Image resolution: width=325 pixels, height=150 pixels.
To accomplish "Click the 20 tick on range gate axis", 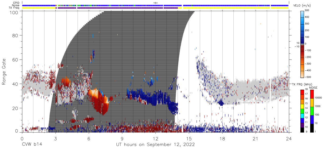I will [x=16, y=108].
